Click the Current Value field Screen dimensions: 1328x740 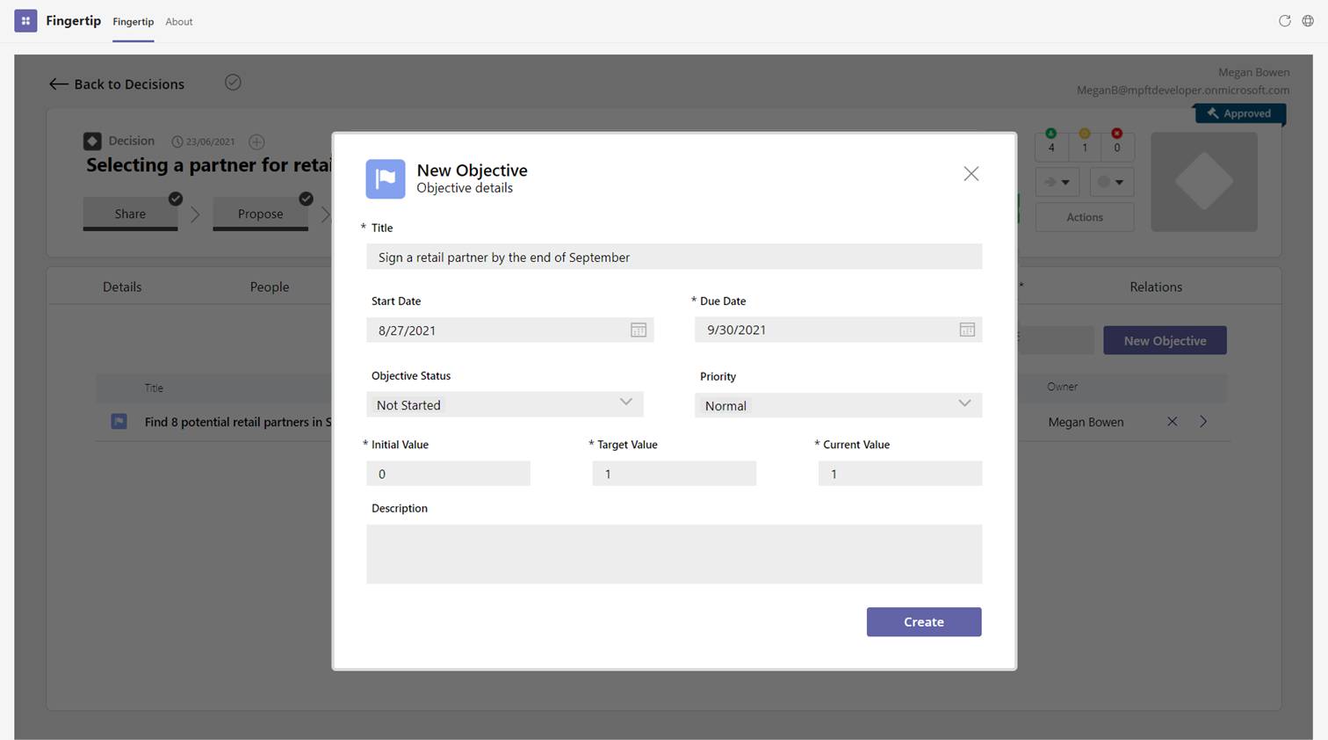(900, 474)
